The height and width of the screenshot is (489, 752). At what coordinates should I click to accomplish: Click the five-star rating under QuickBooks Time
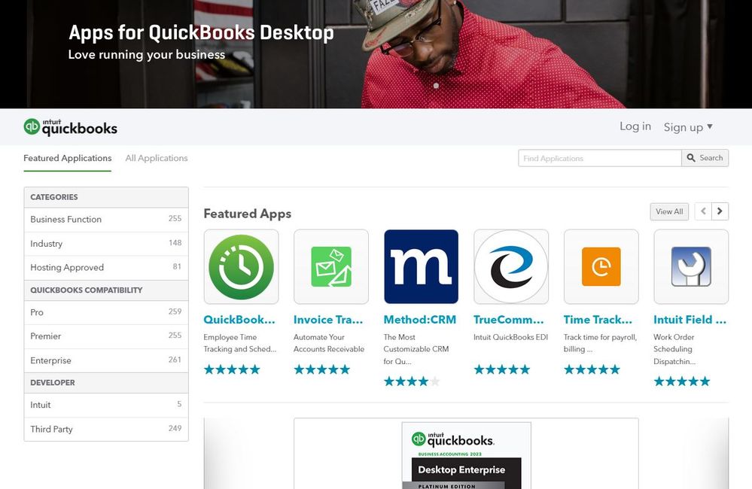pyautogui.click(x=232, y=369)
